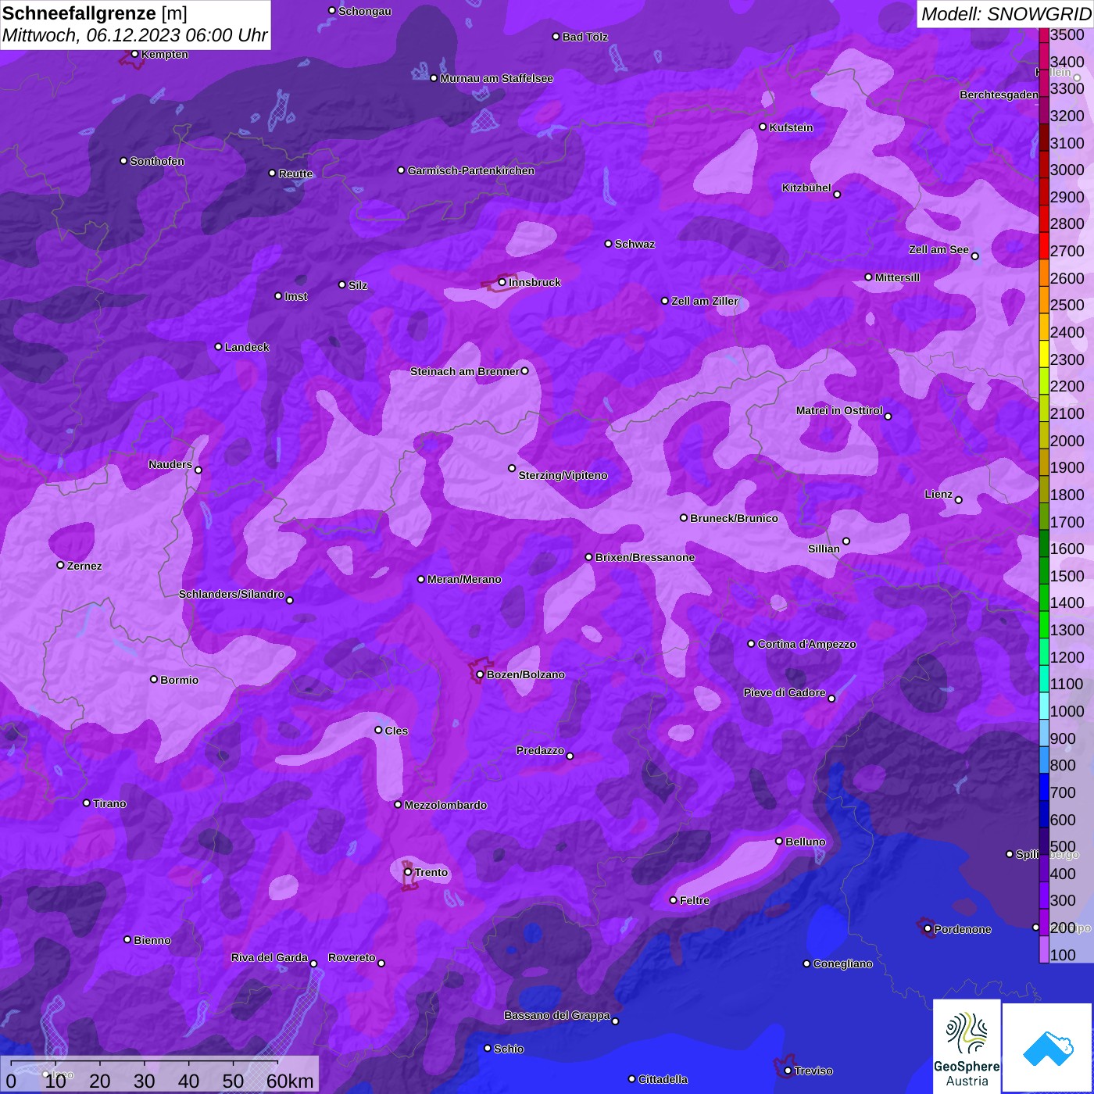1094x1094 pixels.
Task: Select the Kempten city marker
Action: pyautogui.click(x=135, y=54)
